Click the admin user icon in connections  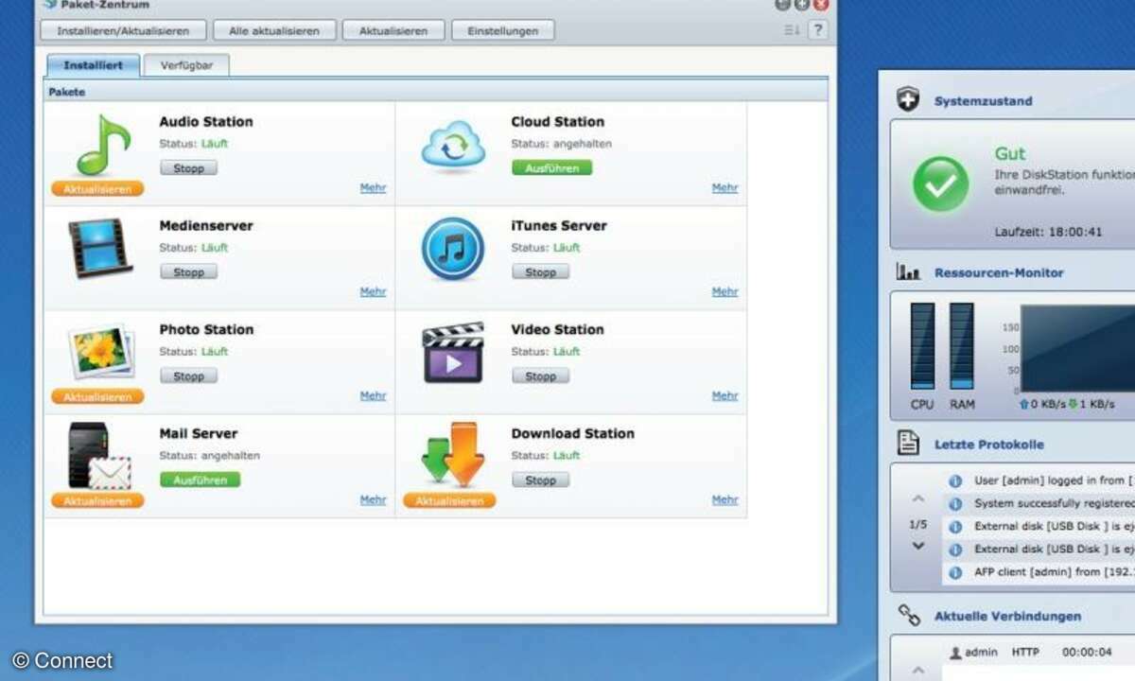coord(955,653)
